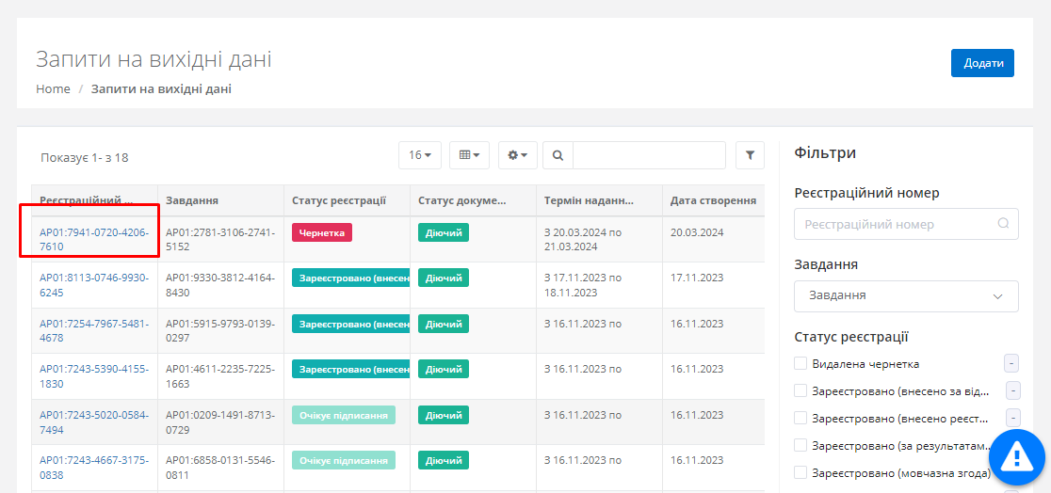The width and height of the screenshot is (1051, 493).
Task: Click the blue warning alert icon
Action: click(x=1017, y=457)
